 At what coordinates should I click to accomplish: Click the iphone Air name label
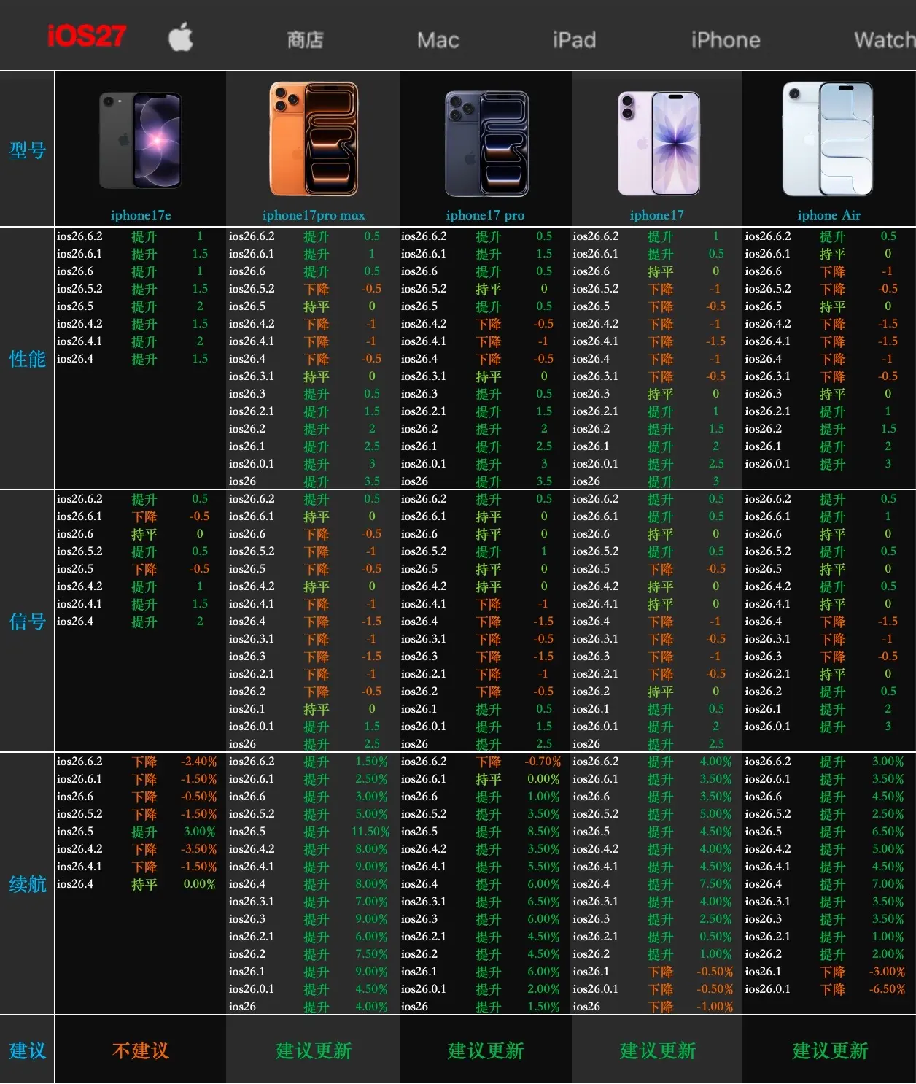click(829, 215)
